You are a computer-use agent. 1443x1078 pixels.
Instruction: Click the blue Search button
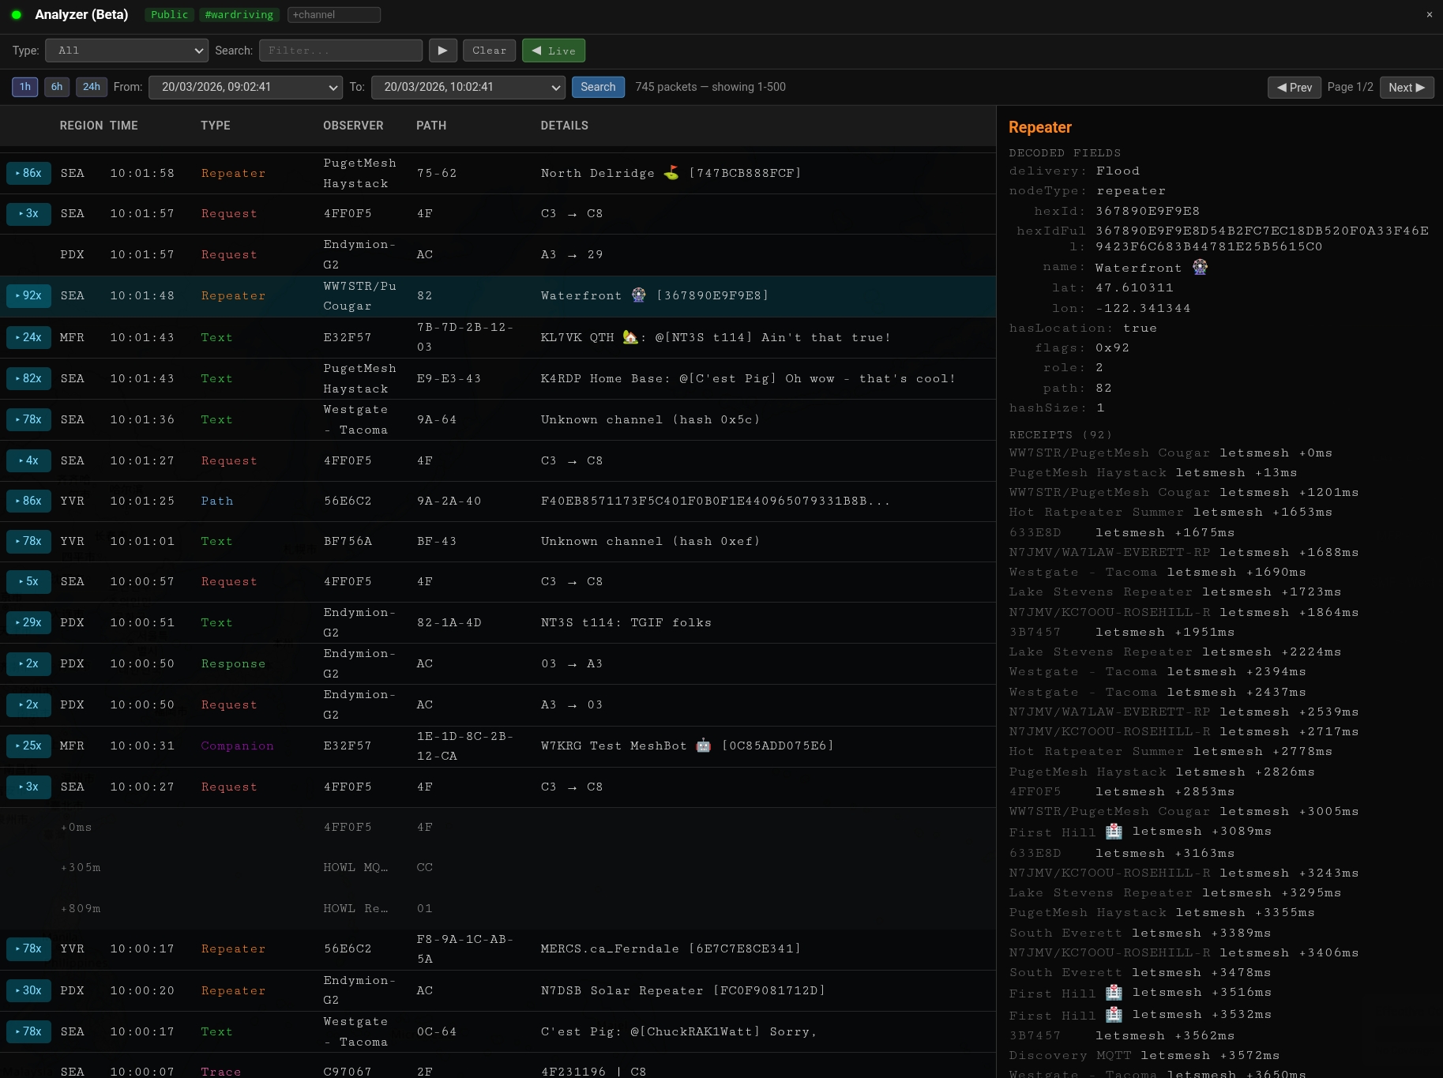598,87
